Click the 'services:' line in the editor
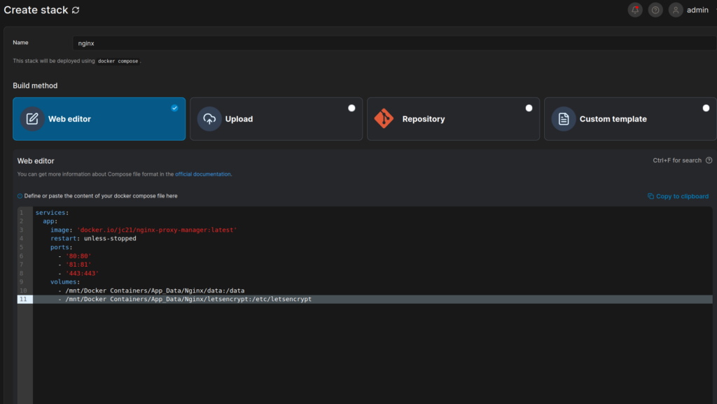 coord(52,213)
